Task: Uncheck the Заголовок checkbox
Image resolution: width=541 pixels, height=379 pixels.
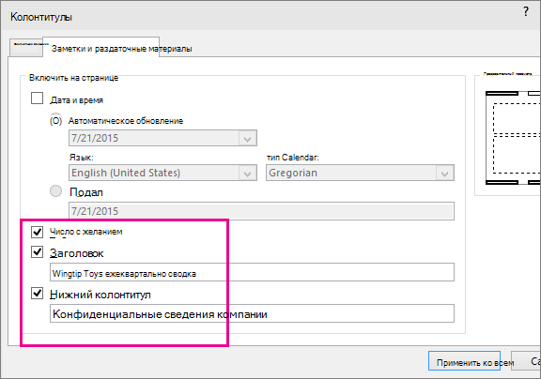Action: coord(37,252)
